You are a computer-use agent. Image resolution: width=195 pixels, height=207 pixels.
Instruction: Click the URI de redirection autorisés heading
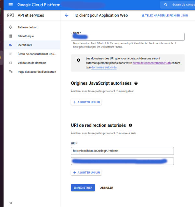pos(98,125)
